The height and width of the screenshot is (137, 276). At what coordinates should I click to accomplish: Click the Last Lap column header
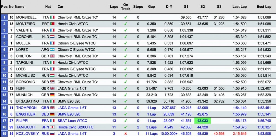pyautogui.click(x=239, y=7)
